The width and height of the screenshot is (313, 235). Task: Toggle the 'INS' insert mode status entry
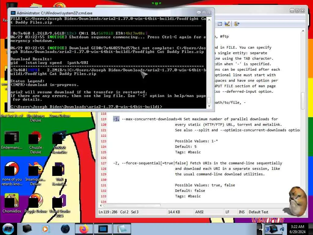coord(241,212)
